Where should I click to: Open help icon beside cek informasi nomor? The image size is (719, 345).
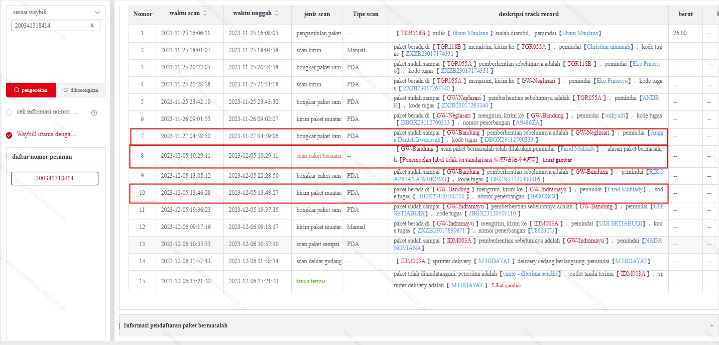click(x=94, y=113)
